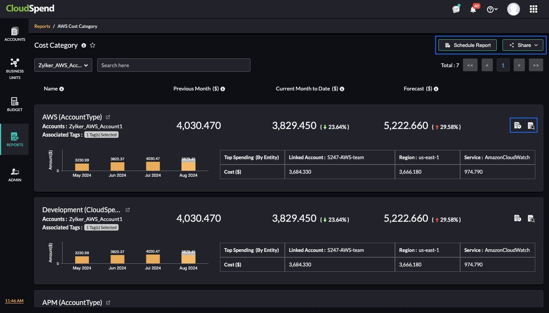Go to the last page of results
Image resolution: width=549 pixels, height=313 pixels.
coord(536,65)
